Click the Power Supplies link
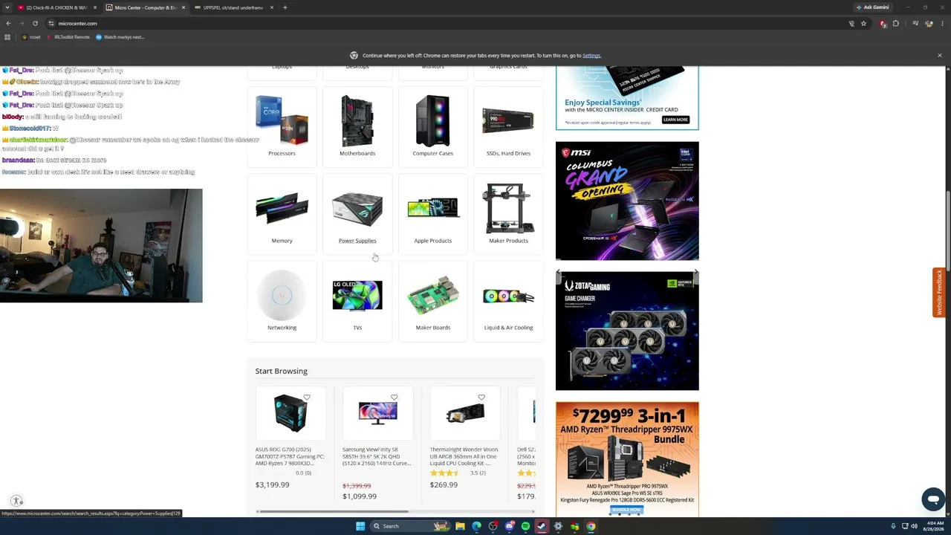 click(x=357, y=241)
